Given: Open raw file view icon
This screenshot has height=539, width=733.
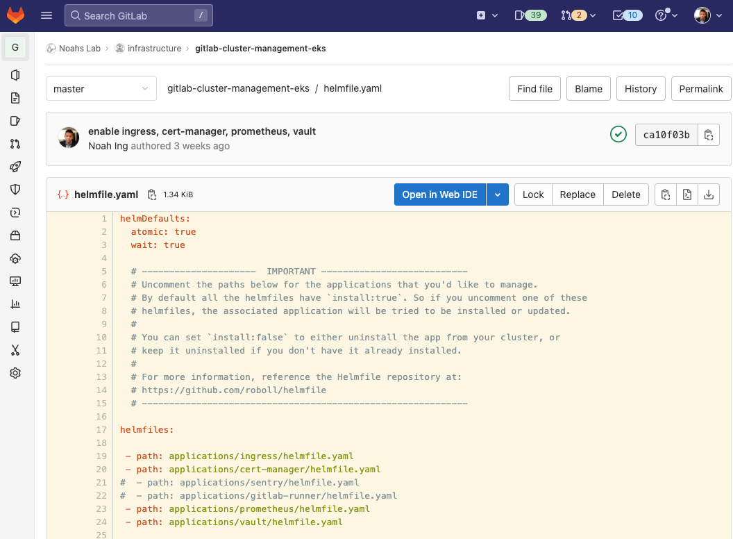Looking at the screenshot, I should point(686,194).
